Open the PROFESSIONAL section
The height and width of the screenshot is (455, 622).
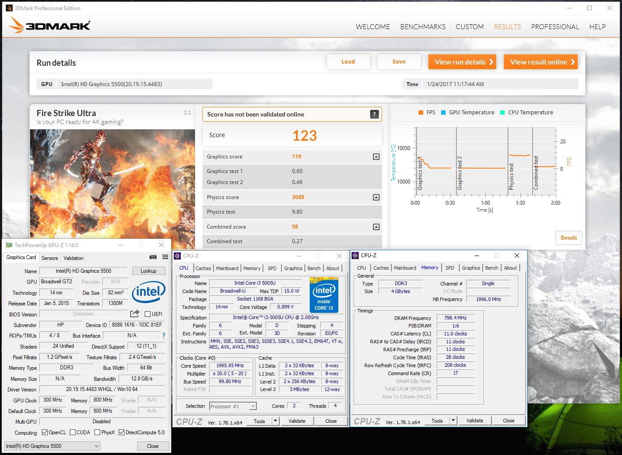(555, 26)
